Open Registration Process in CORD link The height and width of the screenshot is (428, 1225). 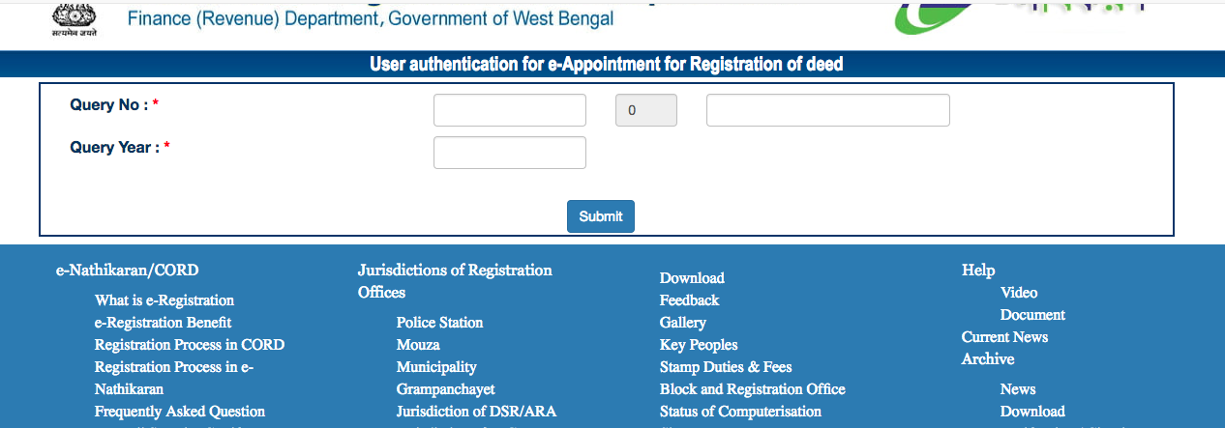click(190, 345)
